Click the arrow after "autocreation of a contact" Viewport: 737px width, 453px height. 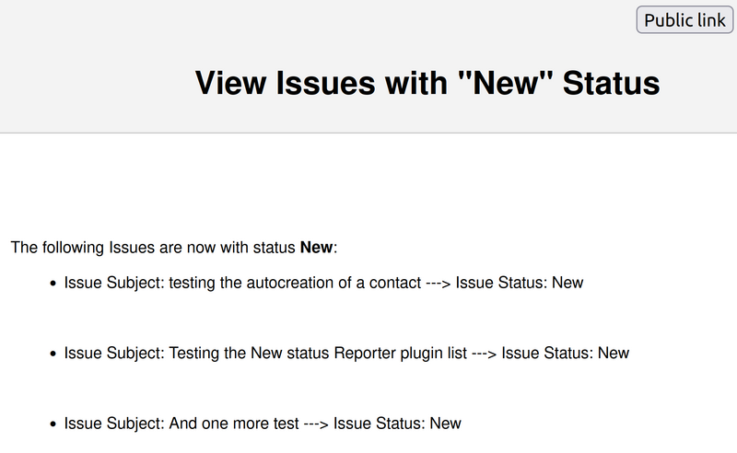[x=438, y=283]
